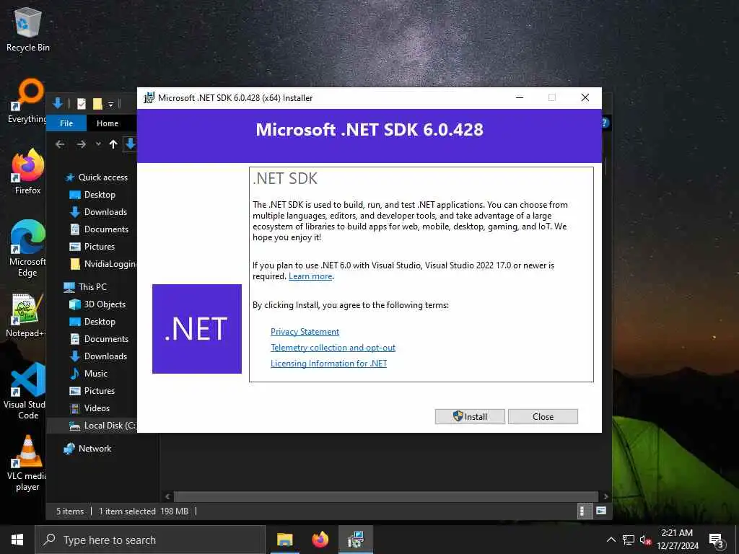Open File Explorer from the taskbar
This screenshot has width=739, height=554.
pos(284,540)
